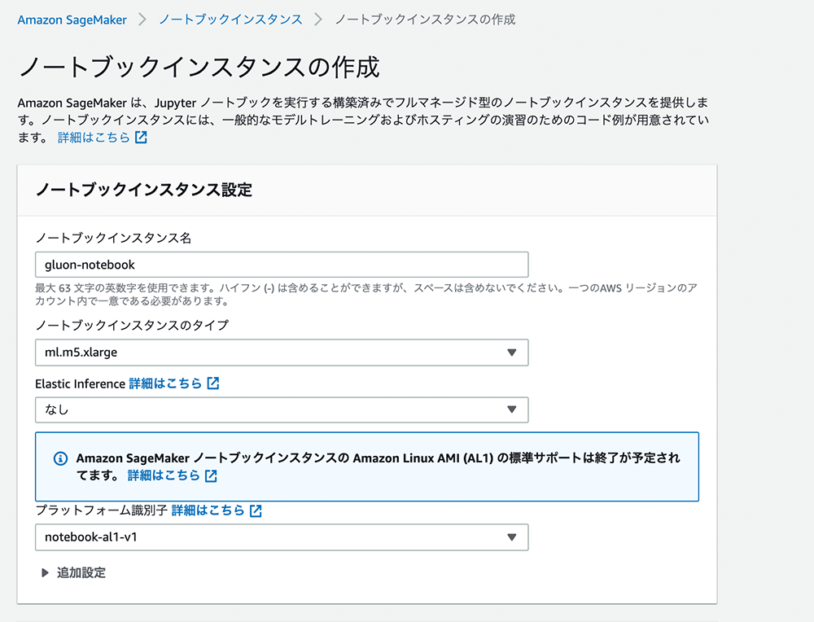Click the ノートブックインスタンス設定 heading
Image resolution: width=814 pixels, height=622 pixels.
point(144,190)
